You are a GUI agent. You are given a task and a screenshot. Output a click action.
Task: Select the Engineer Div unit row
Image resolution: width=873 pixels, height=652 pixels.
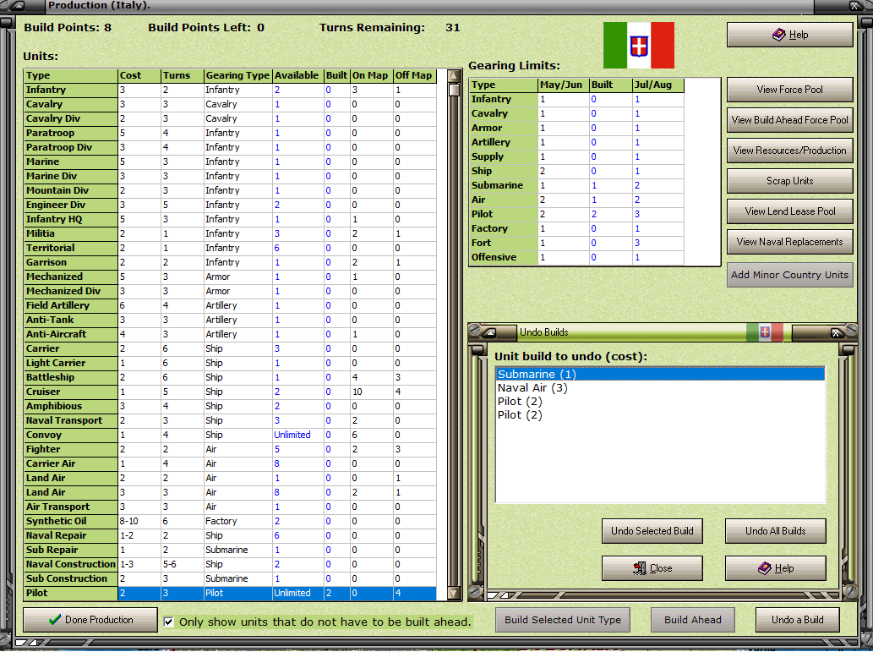point(230,205)
